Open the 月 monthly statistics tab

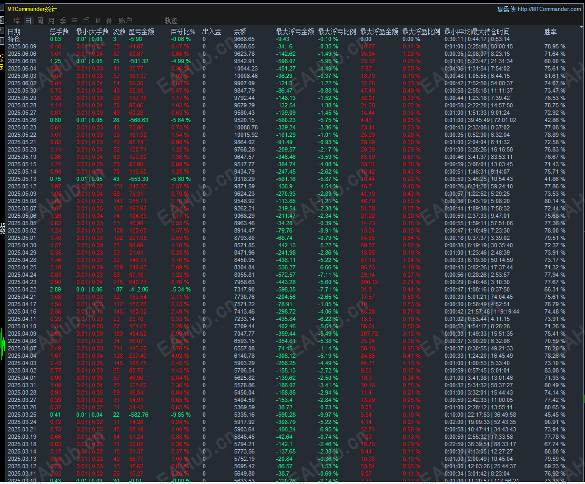pos(52,21)
